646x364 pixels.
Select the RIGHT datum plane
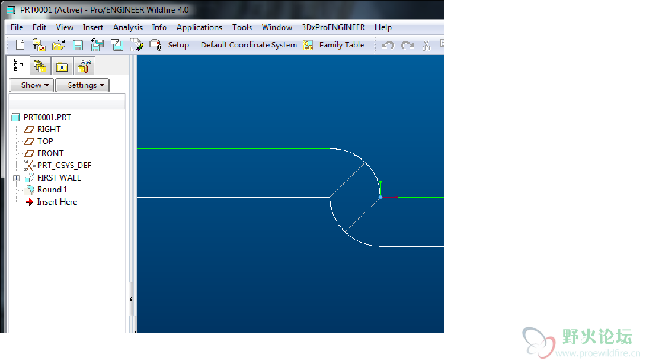click(x=49, y=130)
